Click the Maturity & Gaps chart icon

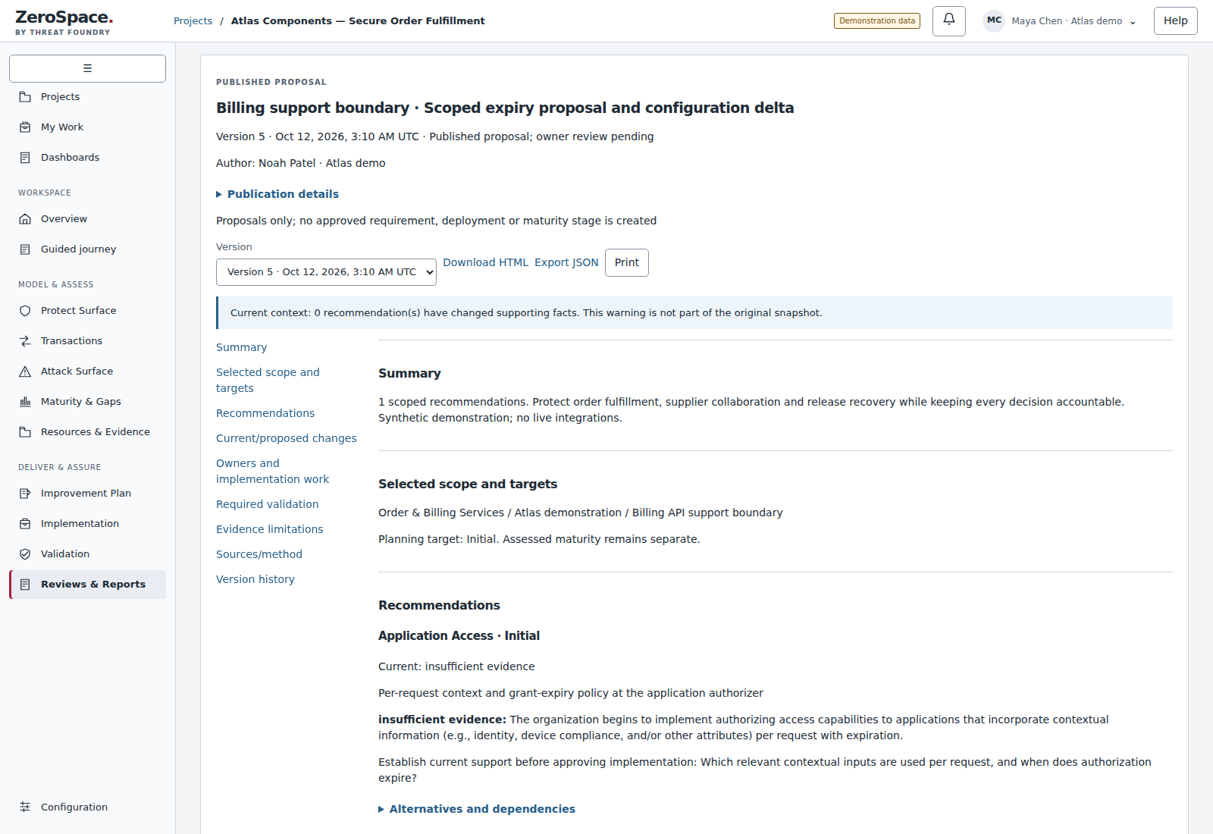pyautogui.click(x=25, y=402)
